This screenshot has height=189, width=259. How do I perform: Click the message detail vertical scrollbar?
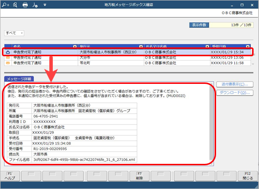(212, 122)
